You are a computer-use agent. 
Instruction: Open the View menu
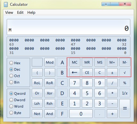point(9,13)
